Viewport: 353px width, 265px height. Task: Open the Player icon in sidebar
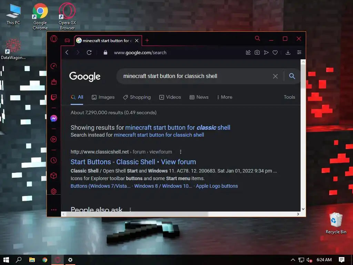53,139
